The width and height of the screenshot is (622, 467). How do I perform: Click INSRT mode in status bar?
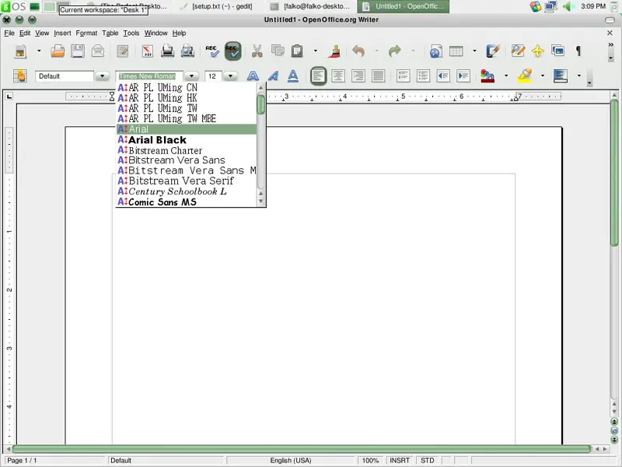pyautogui.click(x=400, y=460)
